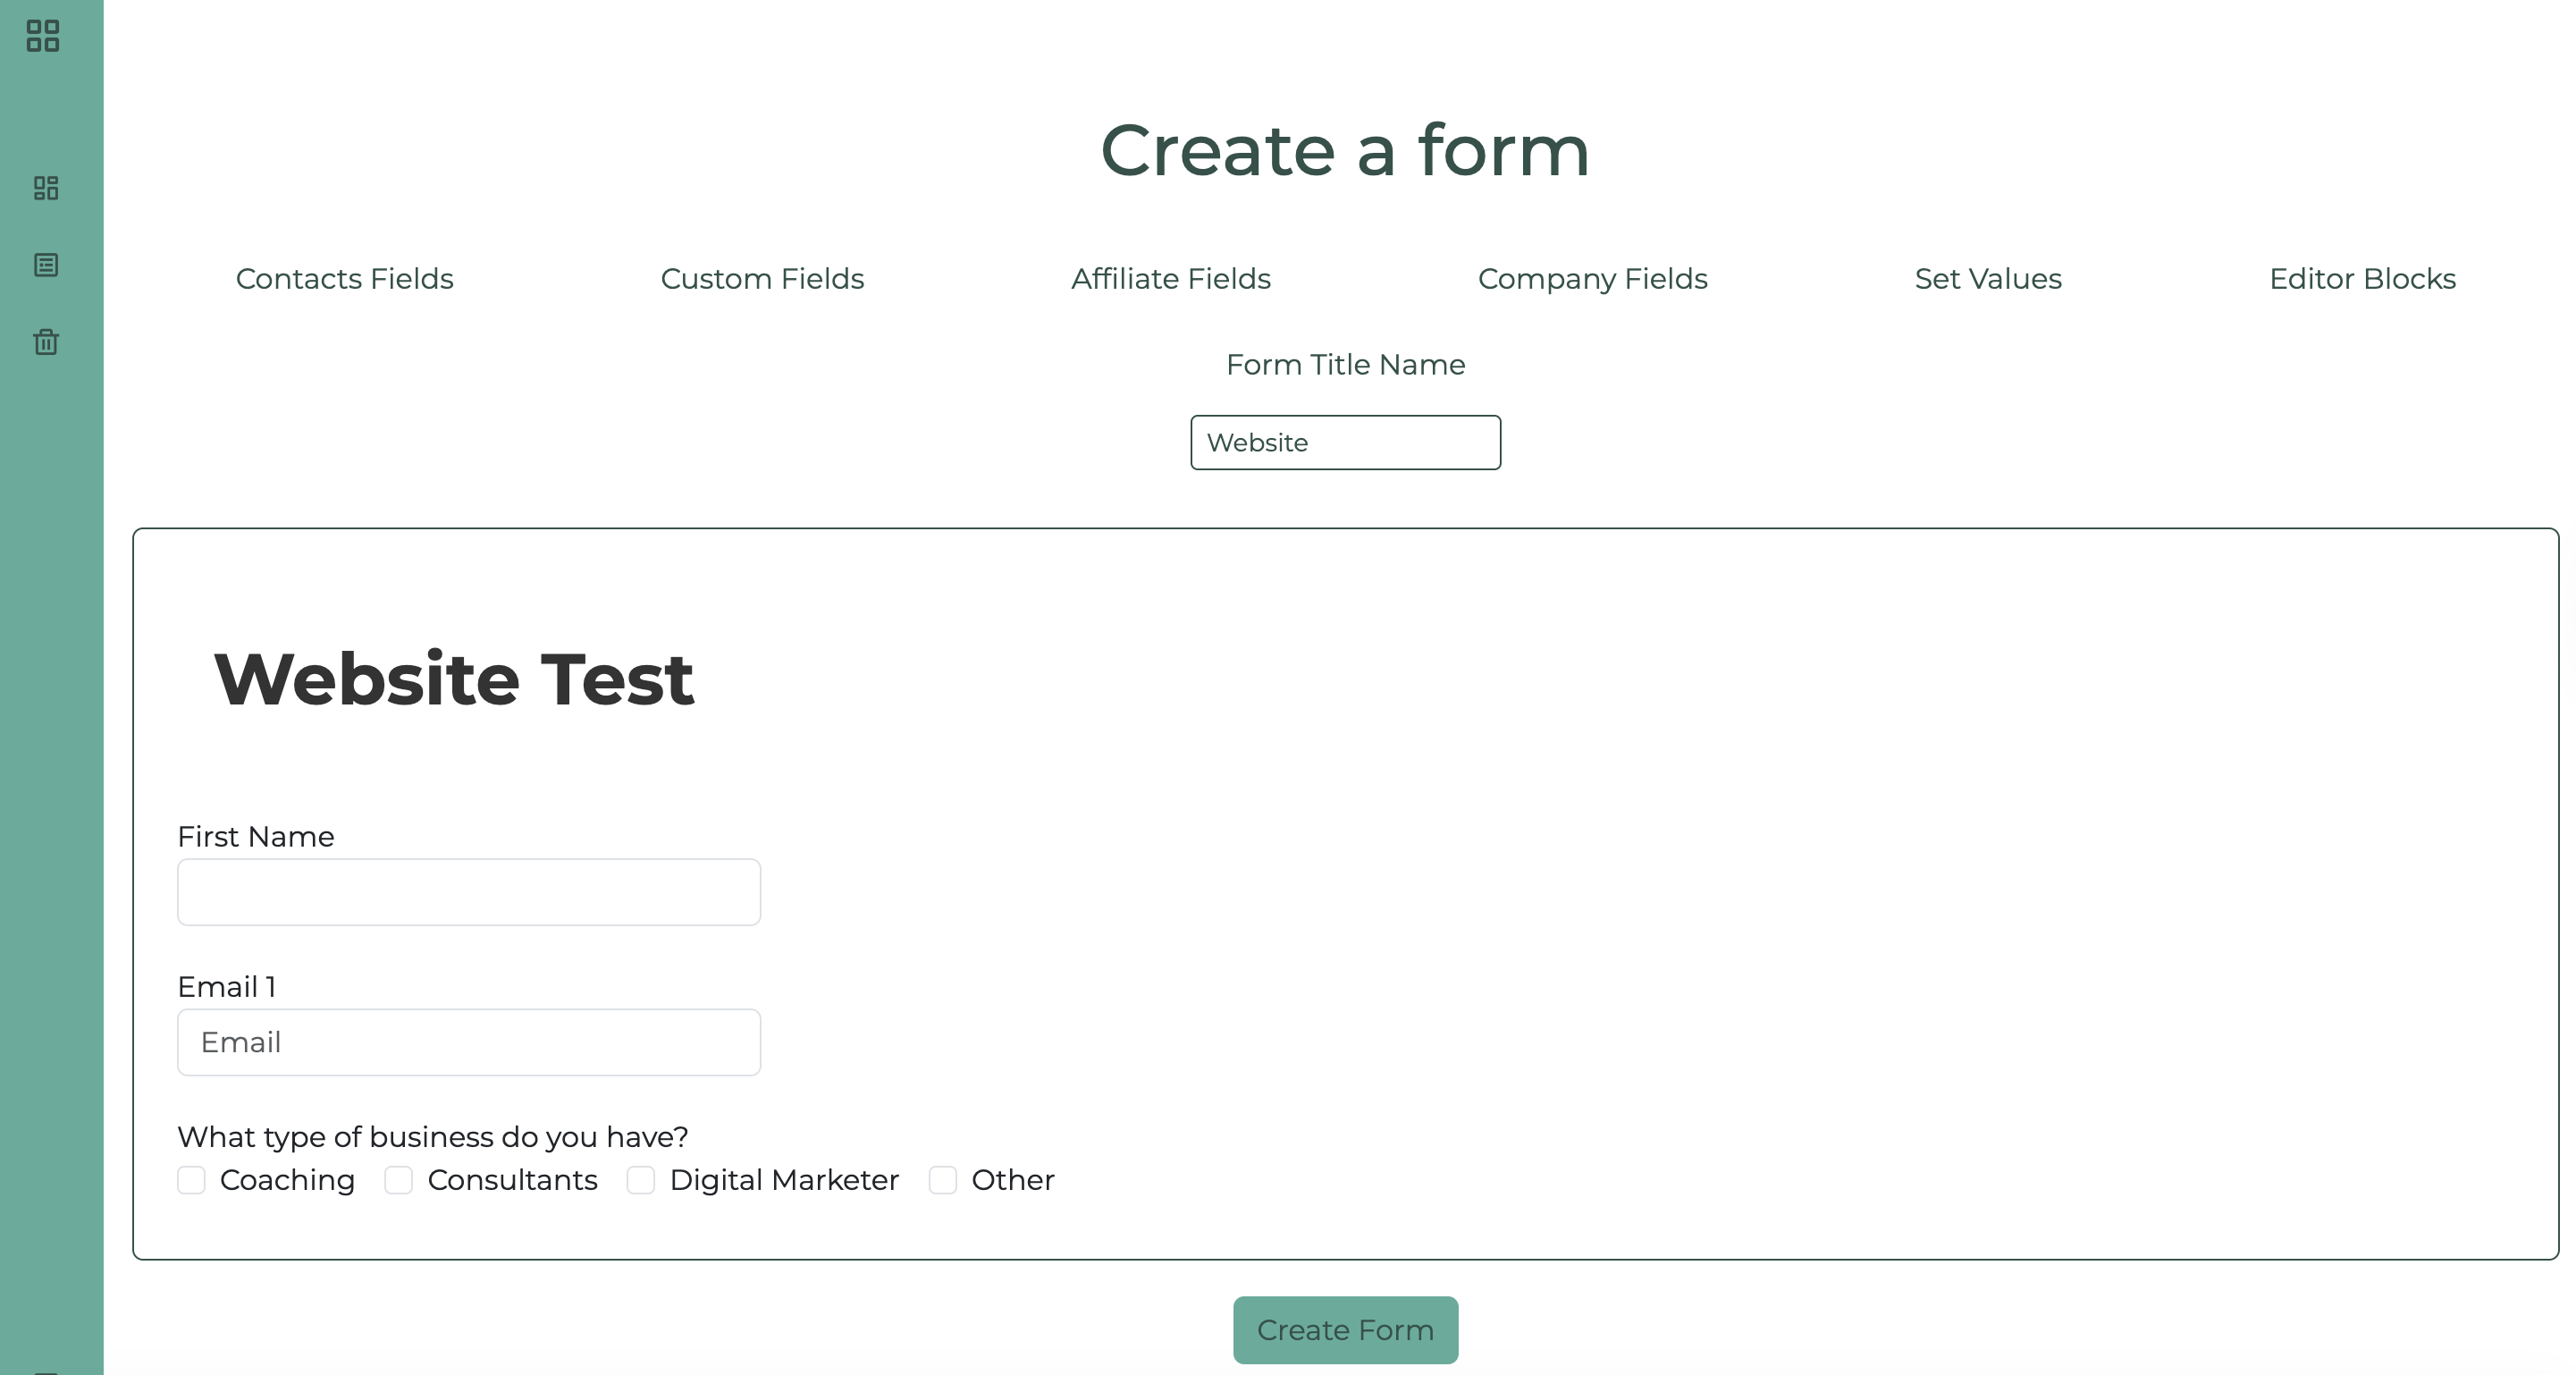The image size is (2576, 1375).
Task: Click the four-squares grid icon at sidebar top
Action: click(43, 36)
